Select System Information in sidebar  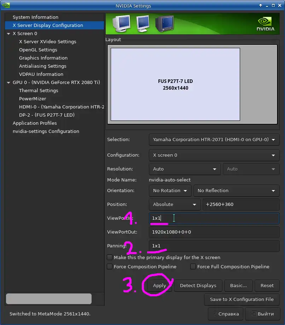coord(35,17)
